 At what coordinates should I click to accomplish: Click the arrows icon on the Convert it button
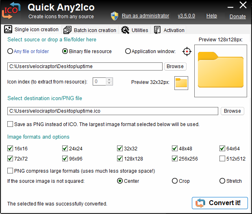[200, 203]
